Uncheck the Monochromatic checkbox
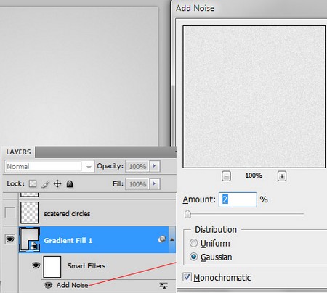Viewport: 327px width, 293px height. point(187,277)
